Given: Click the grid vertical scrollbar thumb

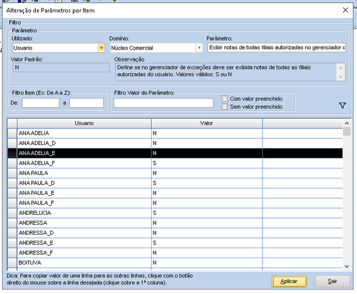Looking at the screenshot, I should coord(346,131).
